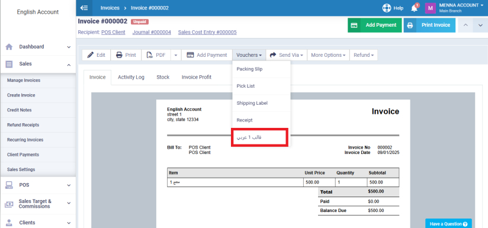Click Invoices in the breadcrumb
This screenshot has width=488, height=228.
pyautogui.click(x=110, y=8)
